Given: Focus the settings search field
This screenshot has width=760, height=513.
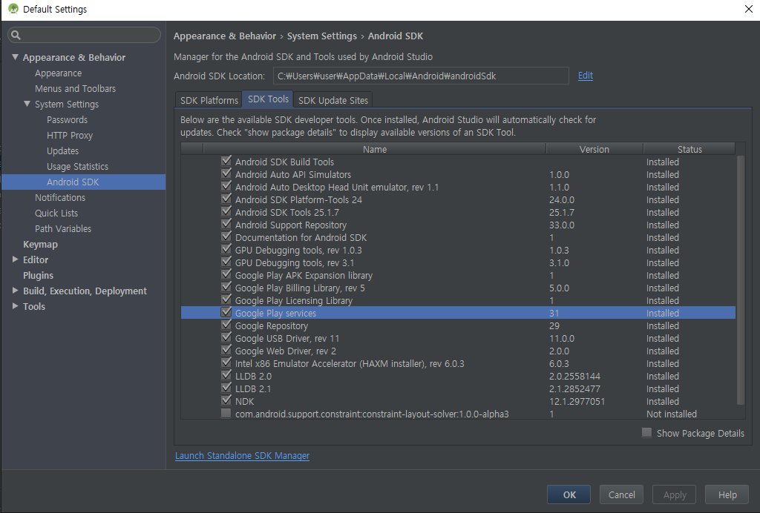Looking at the screenshot, I should [85, 35].
